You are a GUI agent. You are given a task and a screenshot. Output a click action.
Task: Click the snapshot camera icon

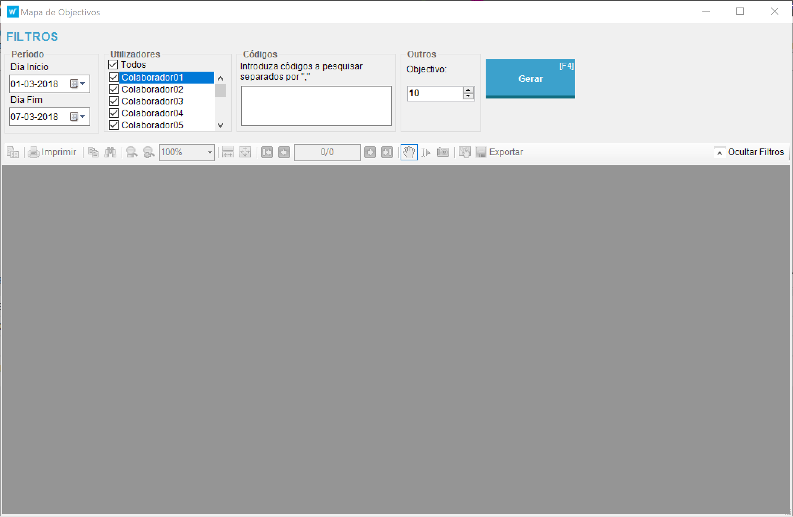[x=443, y=152]
